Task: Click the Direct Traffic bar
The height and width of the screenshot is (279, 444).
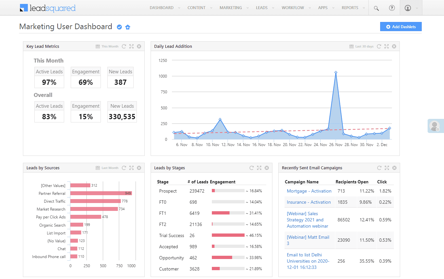Action: click(96, 201)
